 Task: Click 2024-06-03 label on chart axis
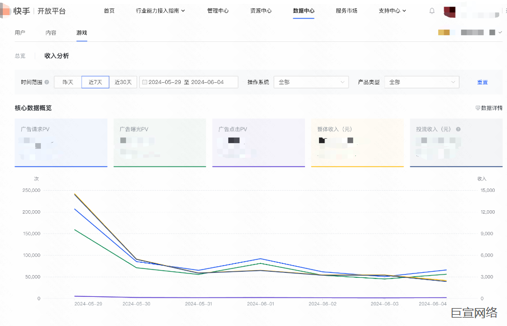point(385,304)
